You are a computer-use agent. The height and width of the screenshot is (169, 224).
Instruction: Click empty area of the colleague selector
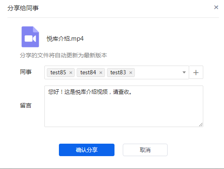click(158, 73)
